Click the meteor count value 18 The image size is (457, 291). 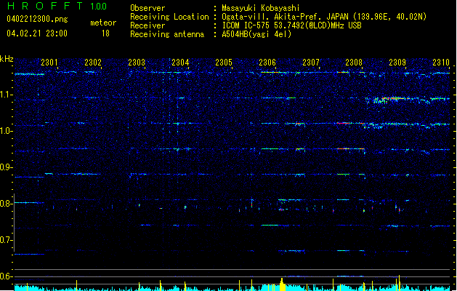(x=105, y=33)
